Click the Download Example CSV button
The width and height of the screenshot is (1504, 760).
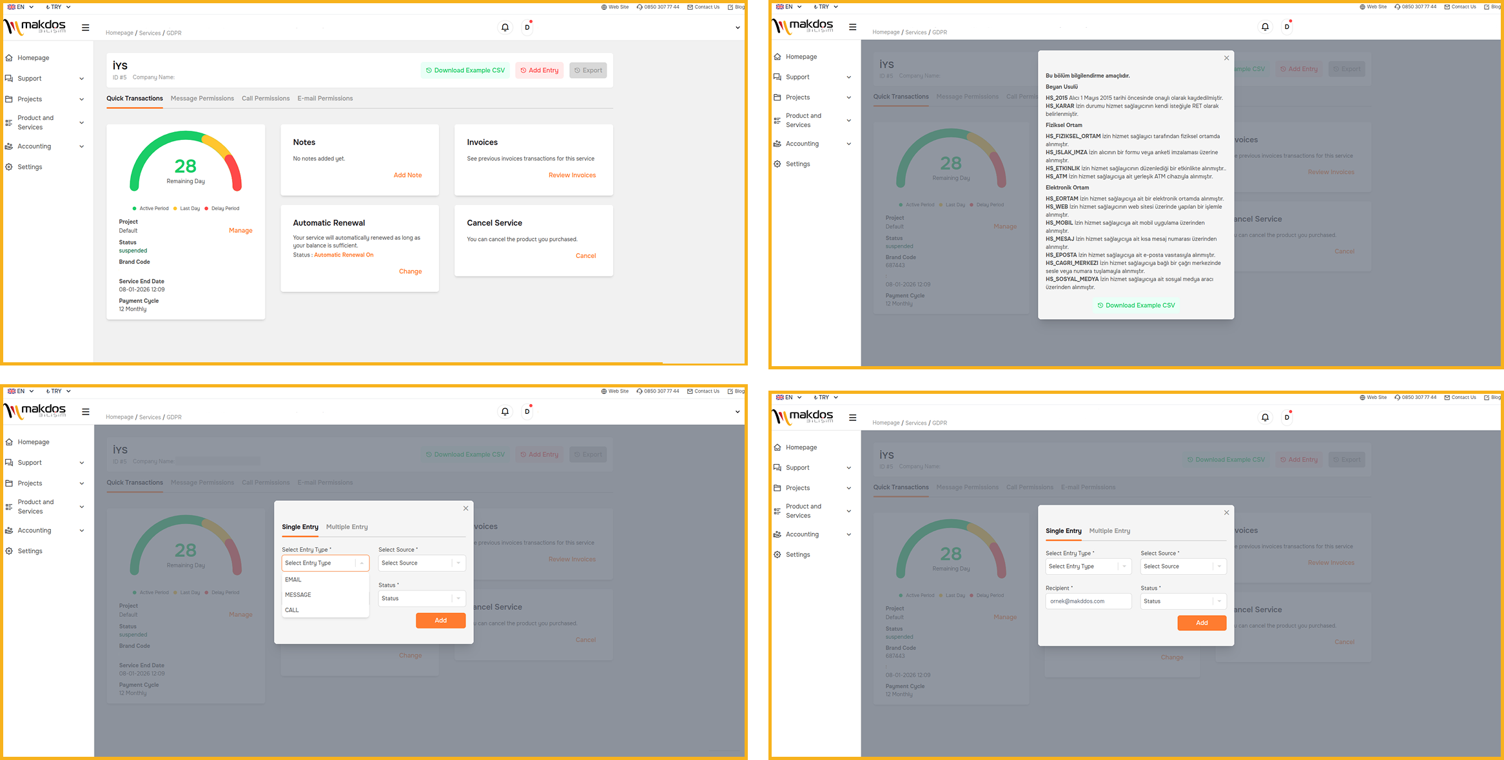(x=465, y=70)
